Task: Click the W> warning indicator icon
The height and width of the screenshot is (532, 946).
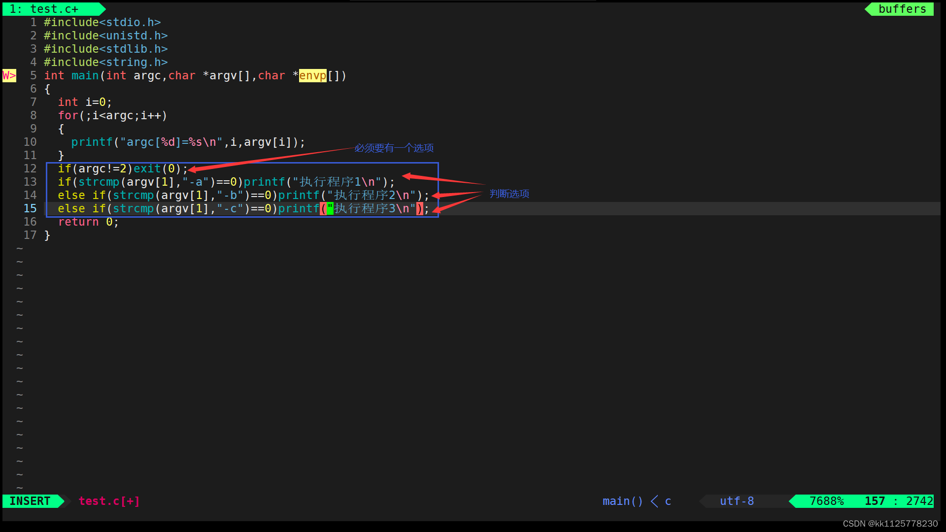Action: [10, 75]
